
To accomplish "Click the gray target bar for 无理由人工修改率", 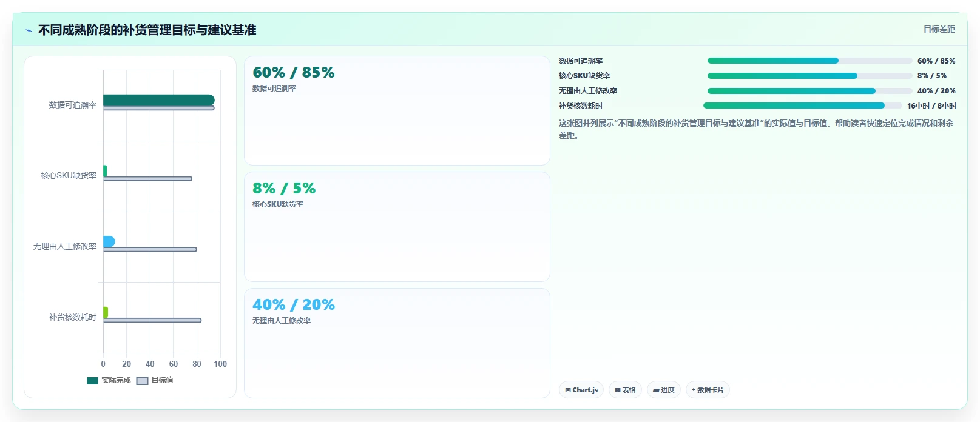I will 150,249.
